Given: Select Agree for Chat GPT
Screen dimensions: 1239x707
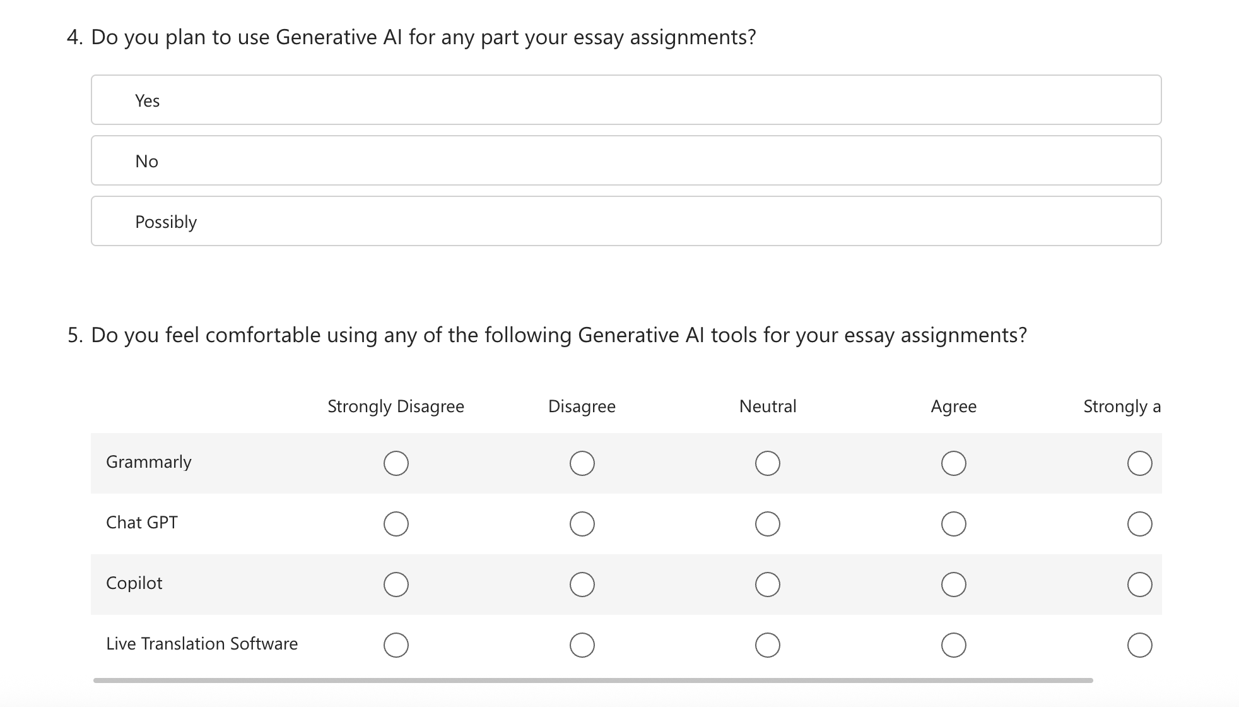Looking at the screenshot, I should coord(953,523).
